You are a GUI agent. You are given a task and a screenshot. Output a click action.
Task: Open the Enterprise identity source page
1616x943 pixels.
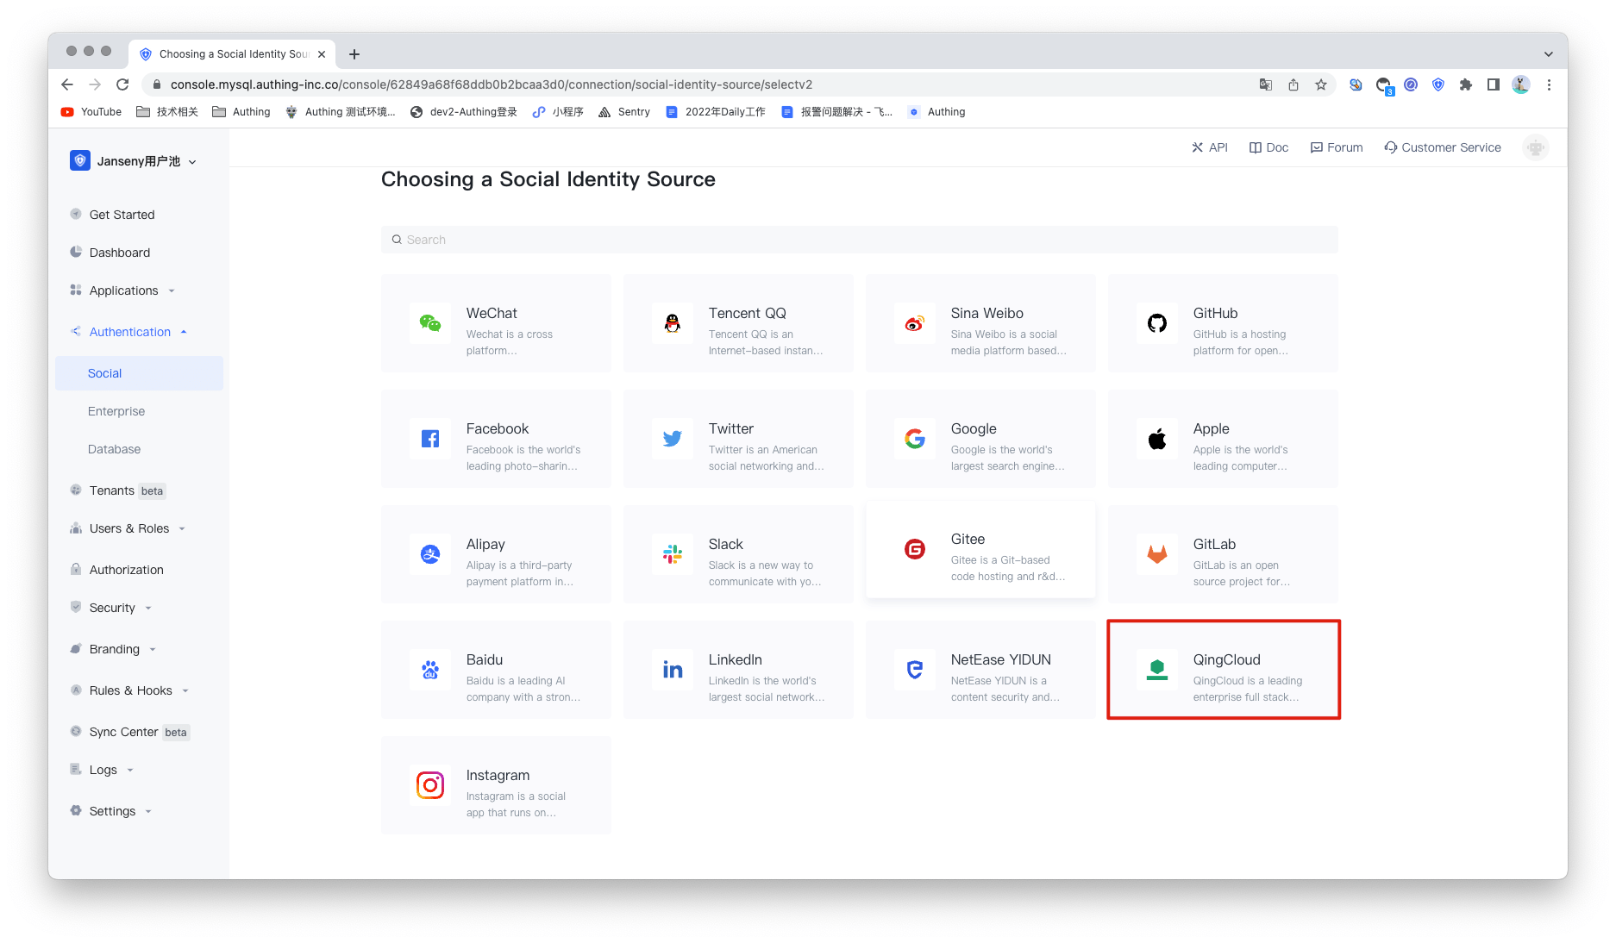(x=116, y=411)
